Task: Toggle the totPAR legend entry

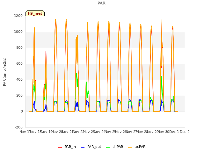Action: tap(137, 147)
